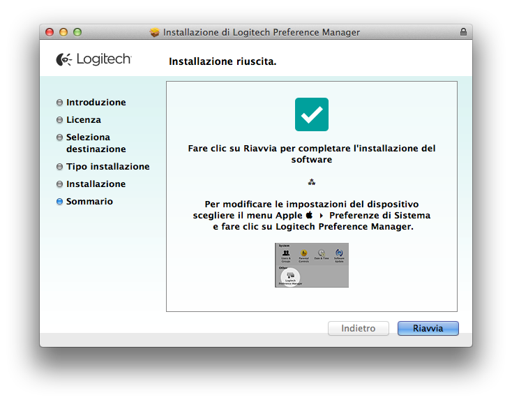Click the gray bullet beside Installazione
Viewport: 512px width, 402px height.
coord(59,184)
